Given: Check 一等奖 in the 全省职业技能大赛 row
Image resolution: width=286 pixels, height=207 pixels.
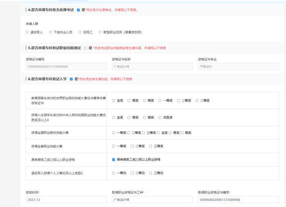Looking at the screenshot, I should click(114, 146).
